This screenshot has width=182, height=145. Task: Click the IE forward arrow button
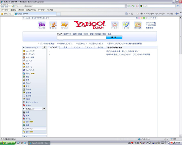pos(6,6)
